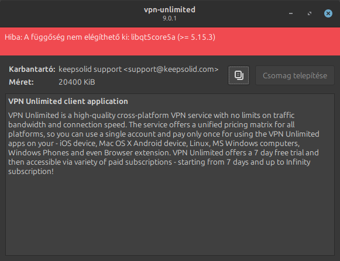
Task: Close the vpn-unlimited window
Action: (328, 13)
